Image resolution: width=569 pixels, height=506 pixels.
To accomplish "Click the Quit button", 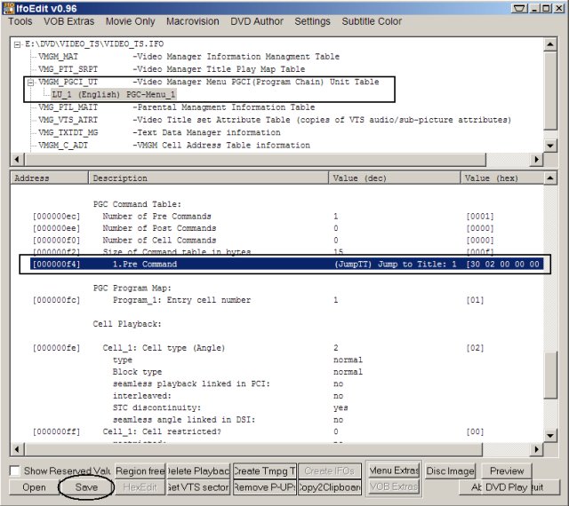I will (545, 487).
